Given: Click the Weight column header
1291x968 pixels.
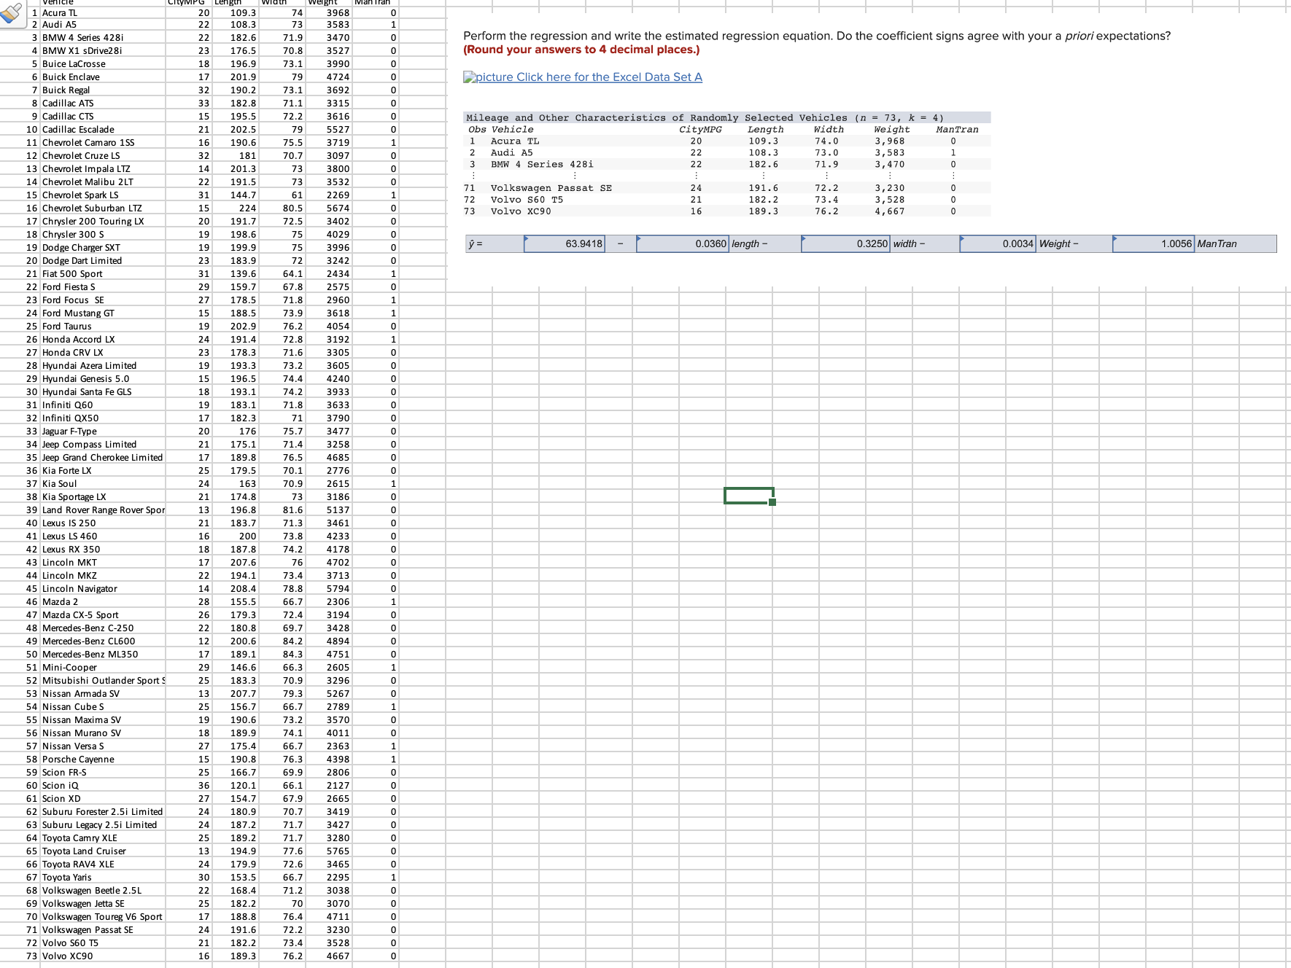Looking at the screenshot, I should [324, 3].
